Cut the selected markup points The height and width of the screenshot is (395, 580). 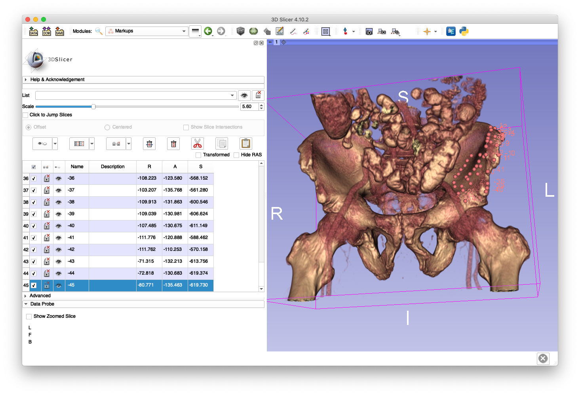pos(197,143)
